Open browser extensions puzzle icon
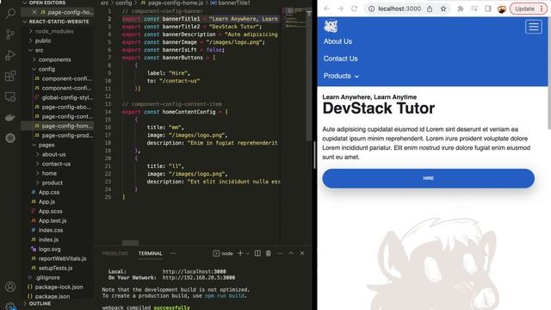Screen dimensions: 551x310 pos(461,9)
